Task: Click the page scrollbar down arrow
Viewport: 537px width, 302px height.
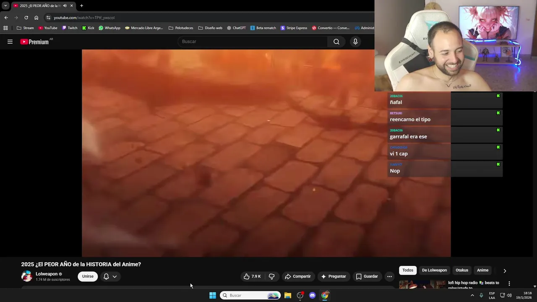Action: (534, 286)
